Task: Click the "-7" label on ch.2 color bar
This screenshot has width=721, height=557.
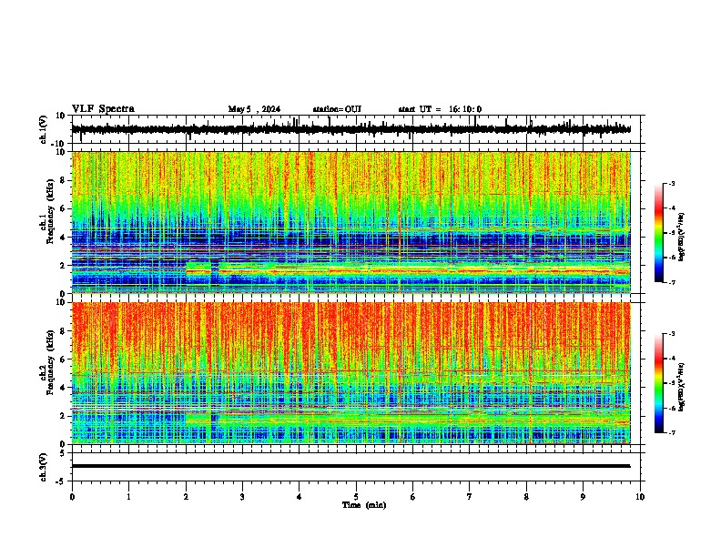Action: (672, 432)
